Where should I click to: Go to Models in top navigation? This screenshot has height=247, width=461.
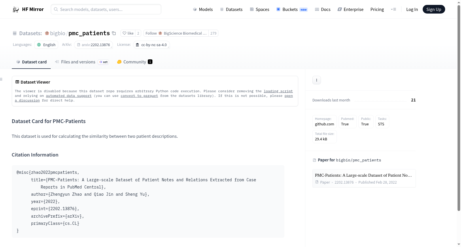point(203,10)
